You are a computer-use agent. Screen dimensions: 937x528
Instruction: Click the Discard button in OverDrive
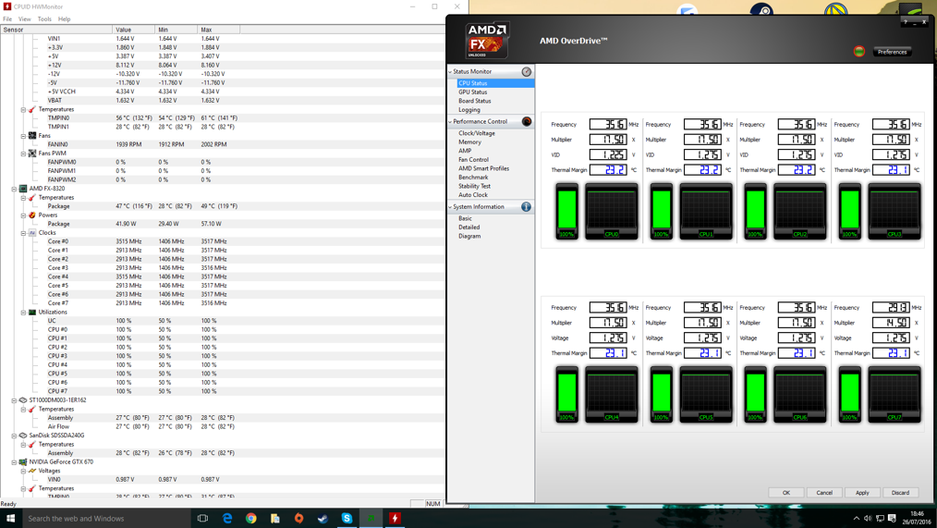pos(901,493)
